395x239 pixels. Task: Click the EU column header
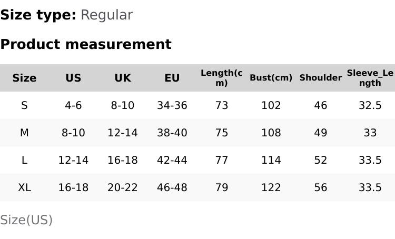[x=172, y=78]
